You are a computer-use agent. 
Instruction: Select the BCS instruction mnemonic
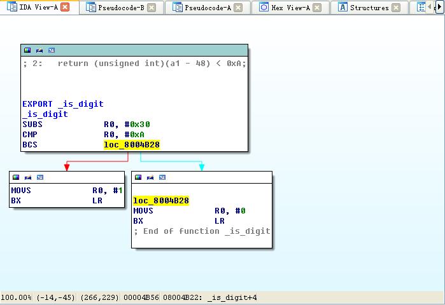[30, 145]
